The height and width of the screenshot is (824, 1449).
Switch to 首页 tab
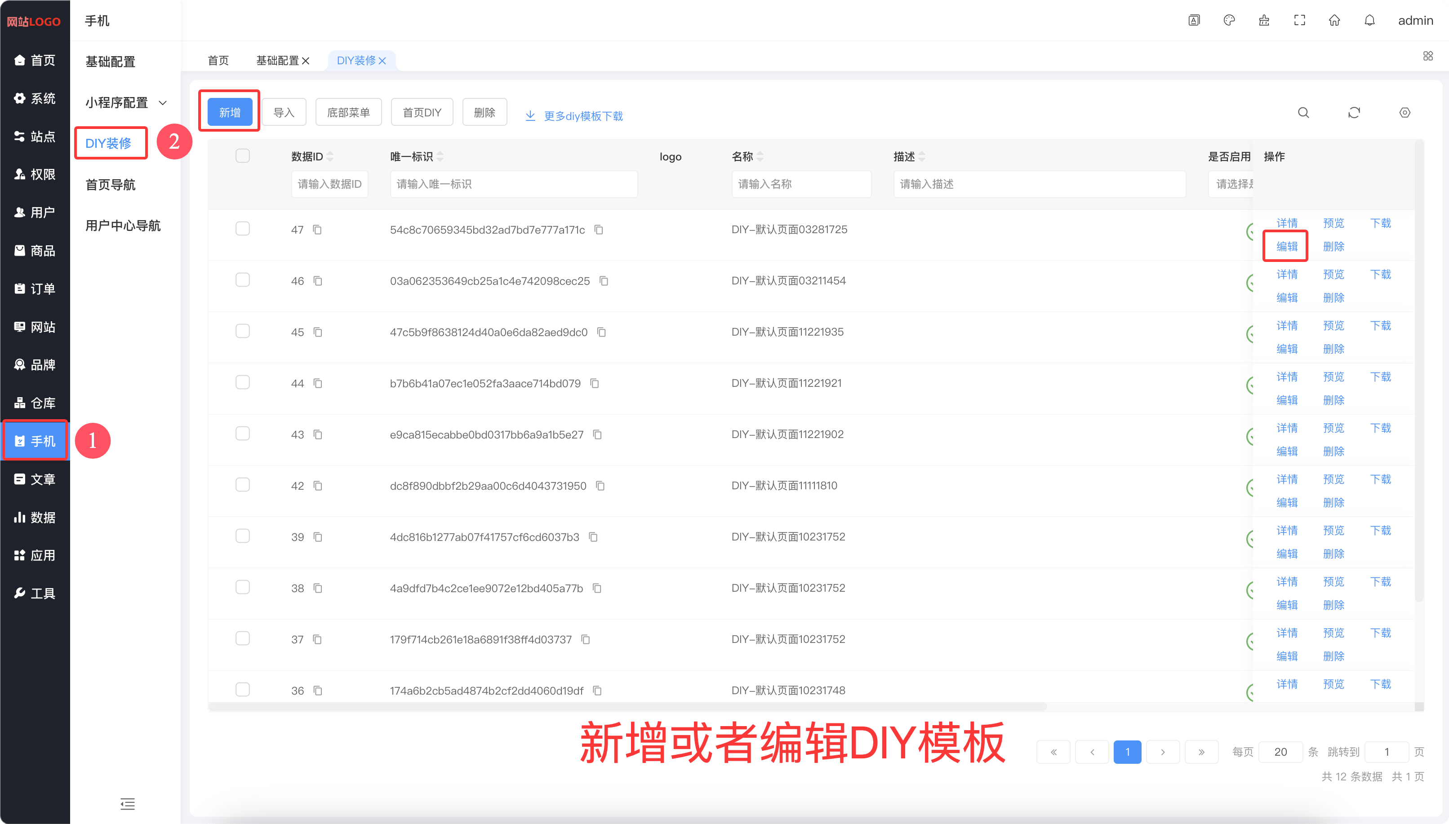tap(218, 61)
